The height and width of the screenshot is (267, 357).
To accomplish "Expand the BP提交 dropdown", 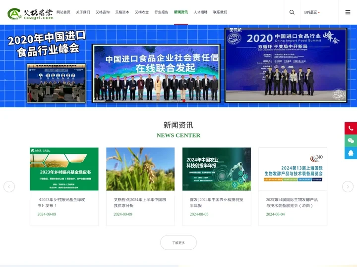I will pos(312,12).
